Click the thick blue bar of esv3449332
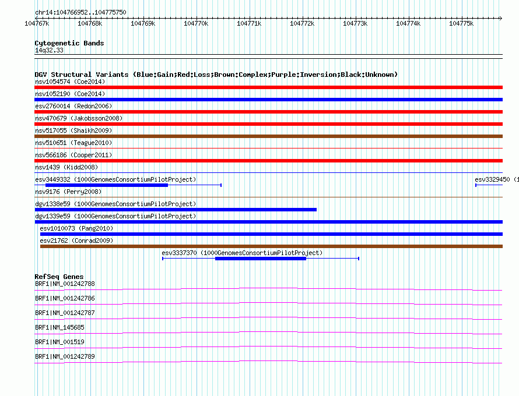This screenshot has height=396, width=519. [107, 185]
